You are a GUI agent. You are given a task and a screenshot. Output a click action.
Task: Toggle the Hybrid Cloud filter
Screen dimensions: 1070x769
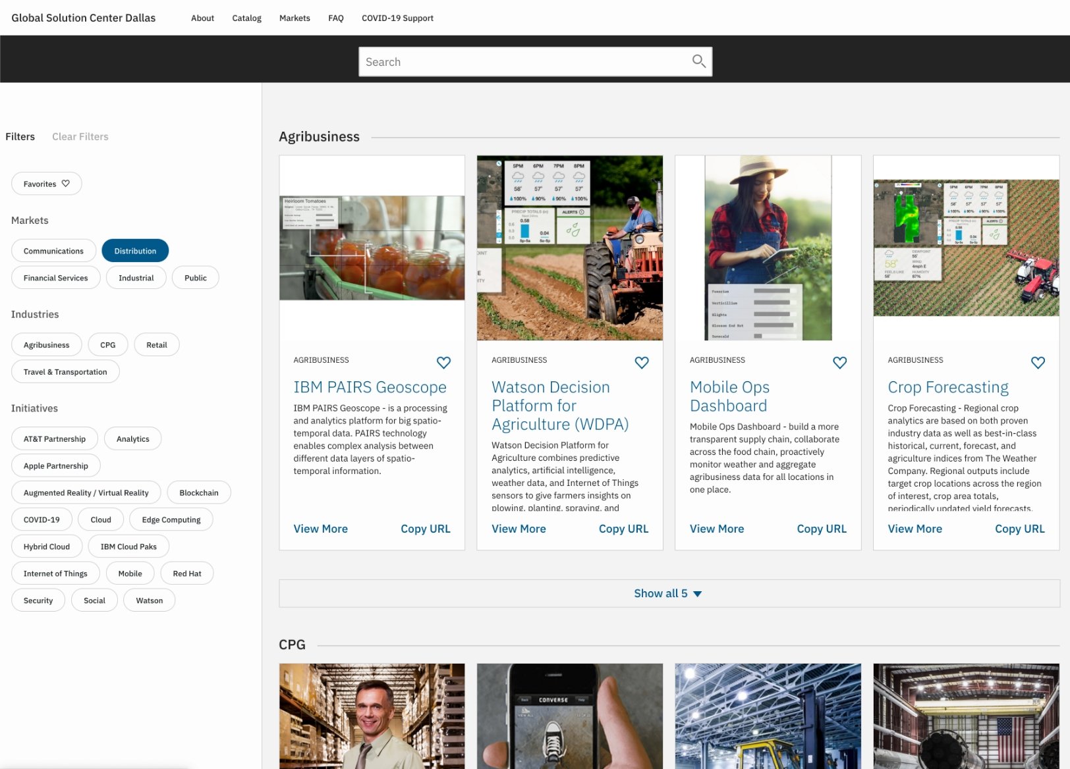[47, 547]
